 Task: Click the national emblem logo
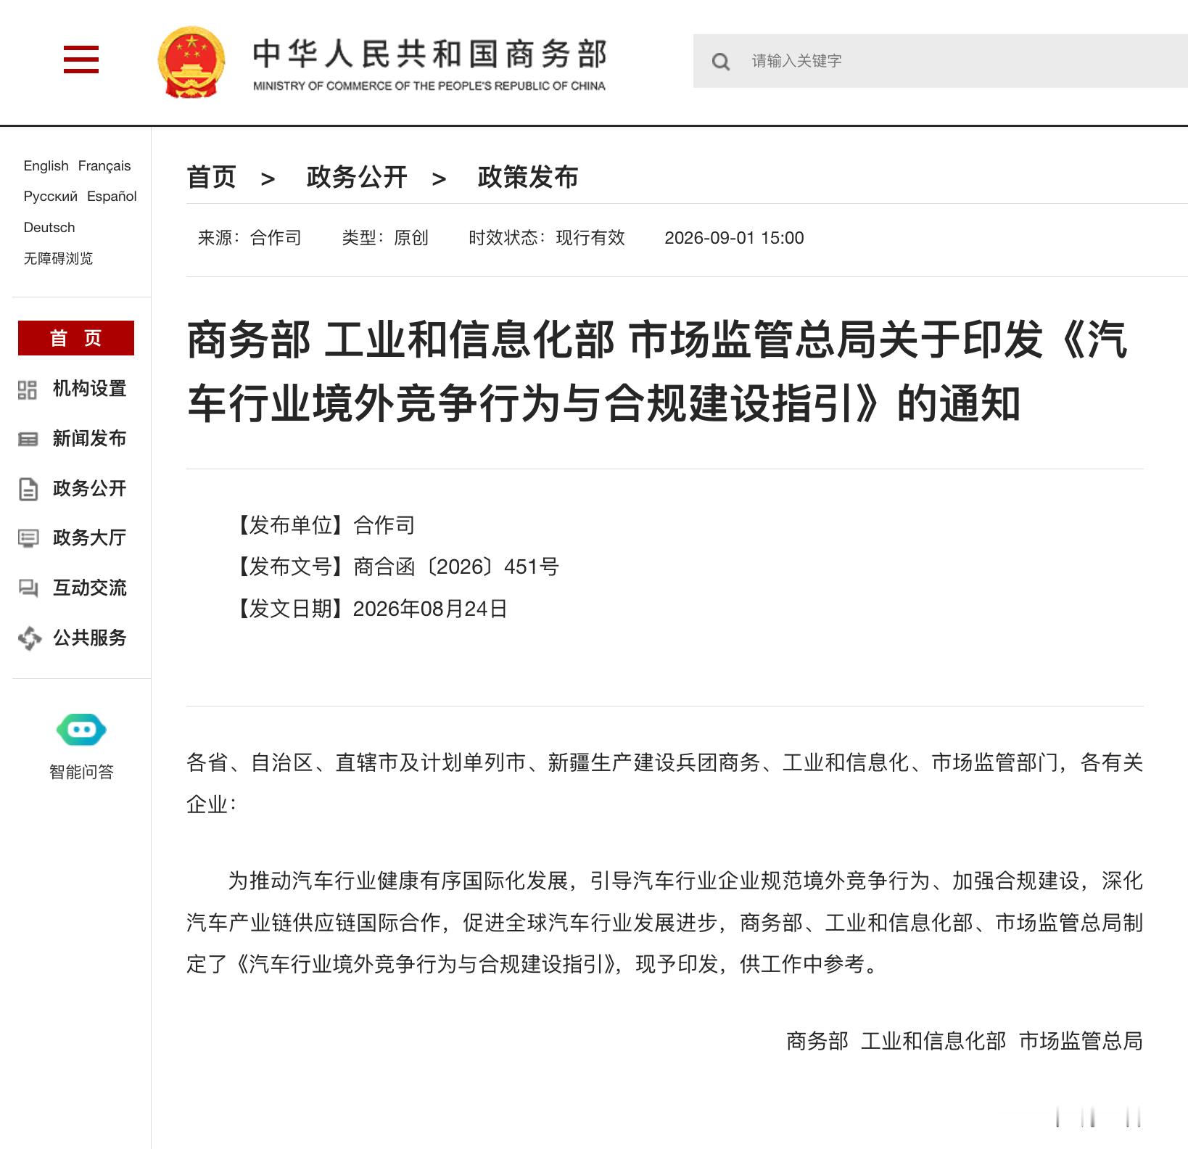pyautogui.click(x=191, y=62)
